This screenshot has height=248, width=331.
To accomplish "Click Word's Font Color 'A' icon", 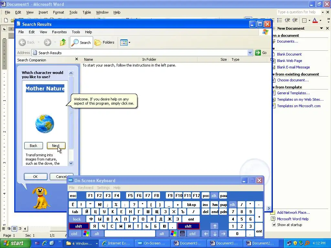I will 315,20.
